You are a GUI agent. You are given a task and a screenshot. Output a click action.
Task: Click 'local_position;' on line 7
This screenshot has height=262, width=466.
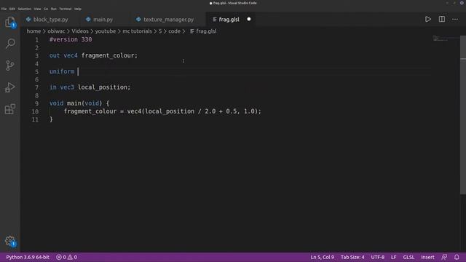click(x=104, y=87)
